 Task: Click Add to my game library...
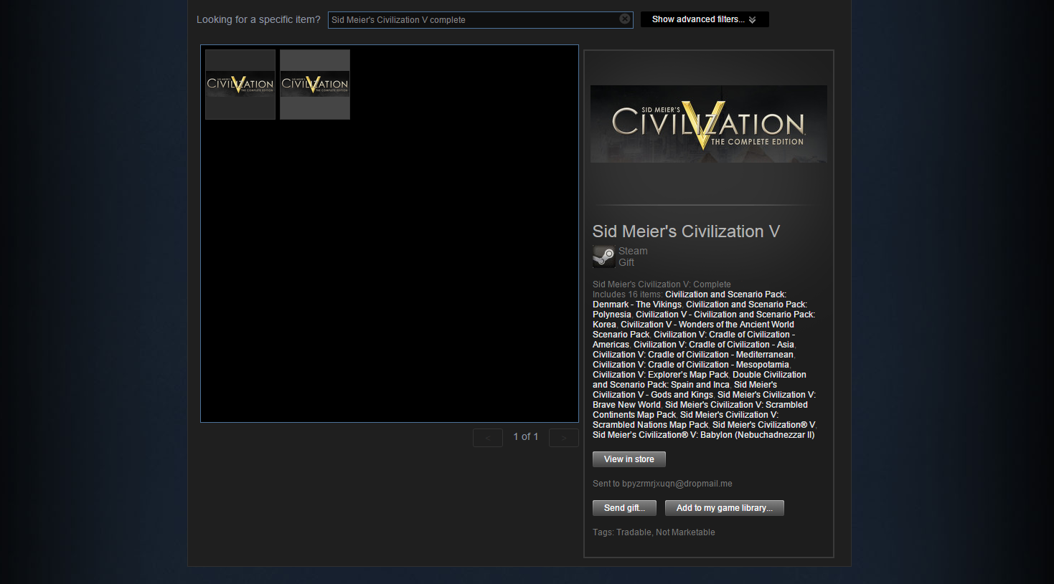725,508
